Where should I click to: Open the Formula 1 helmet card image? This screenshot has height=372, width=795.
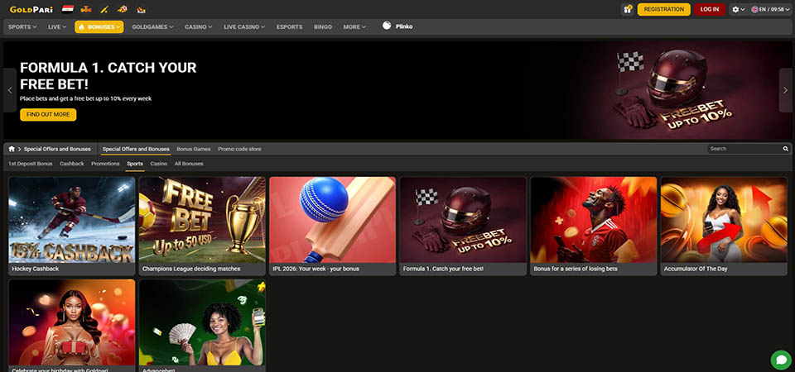(x=463, y=220)
